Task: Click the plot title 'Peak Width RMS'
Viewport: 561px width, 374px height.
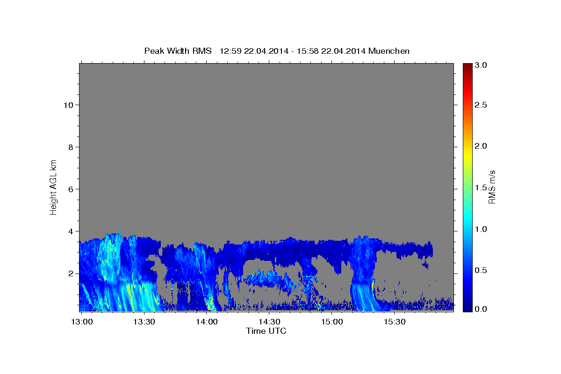Action: 178,51
